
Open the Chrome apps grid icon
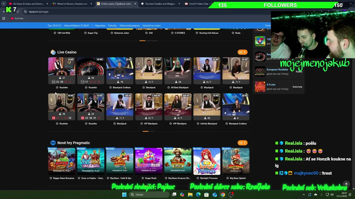(x=4, y=19)
